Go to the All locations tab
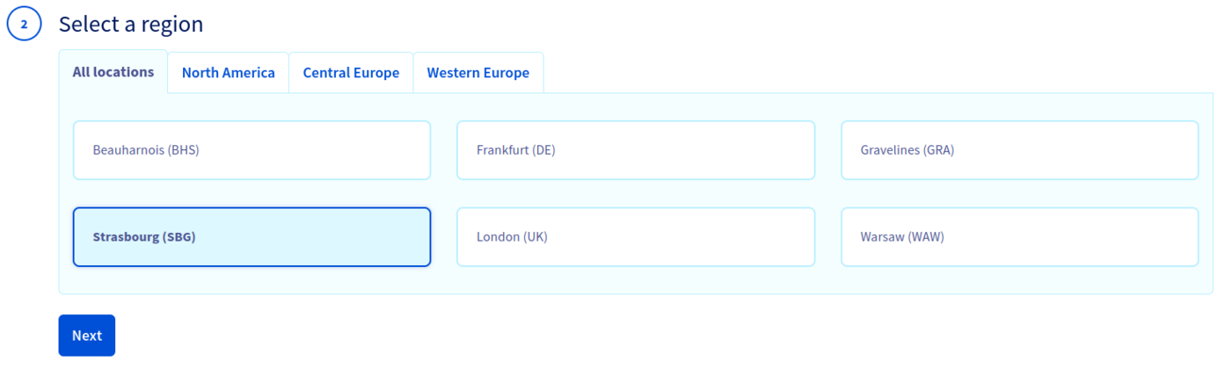The width and height of the screenshot is (1231, 368). 113,72
